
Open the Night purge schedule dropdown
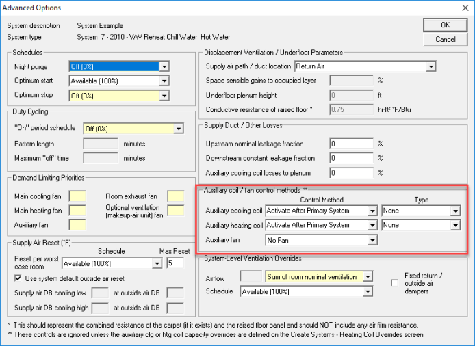[164, 66]
